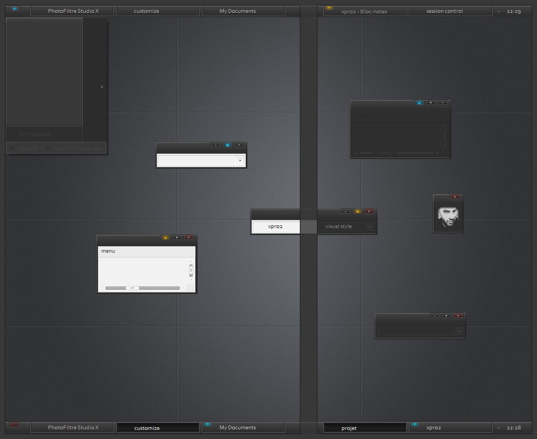Close avatar picture window via red button

[455, 196]
